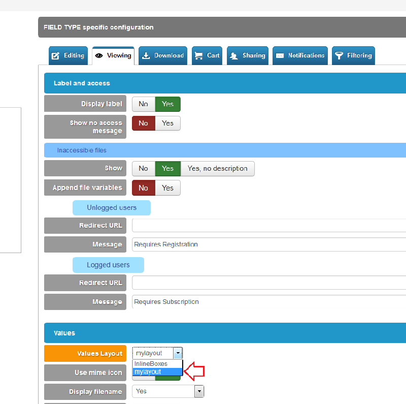Click the pencil icon on Editing tab
Image resolution: width=406 pixels, height=404 pixels.
coord(56,56)
